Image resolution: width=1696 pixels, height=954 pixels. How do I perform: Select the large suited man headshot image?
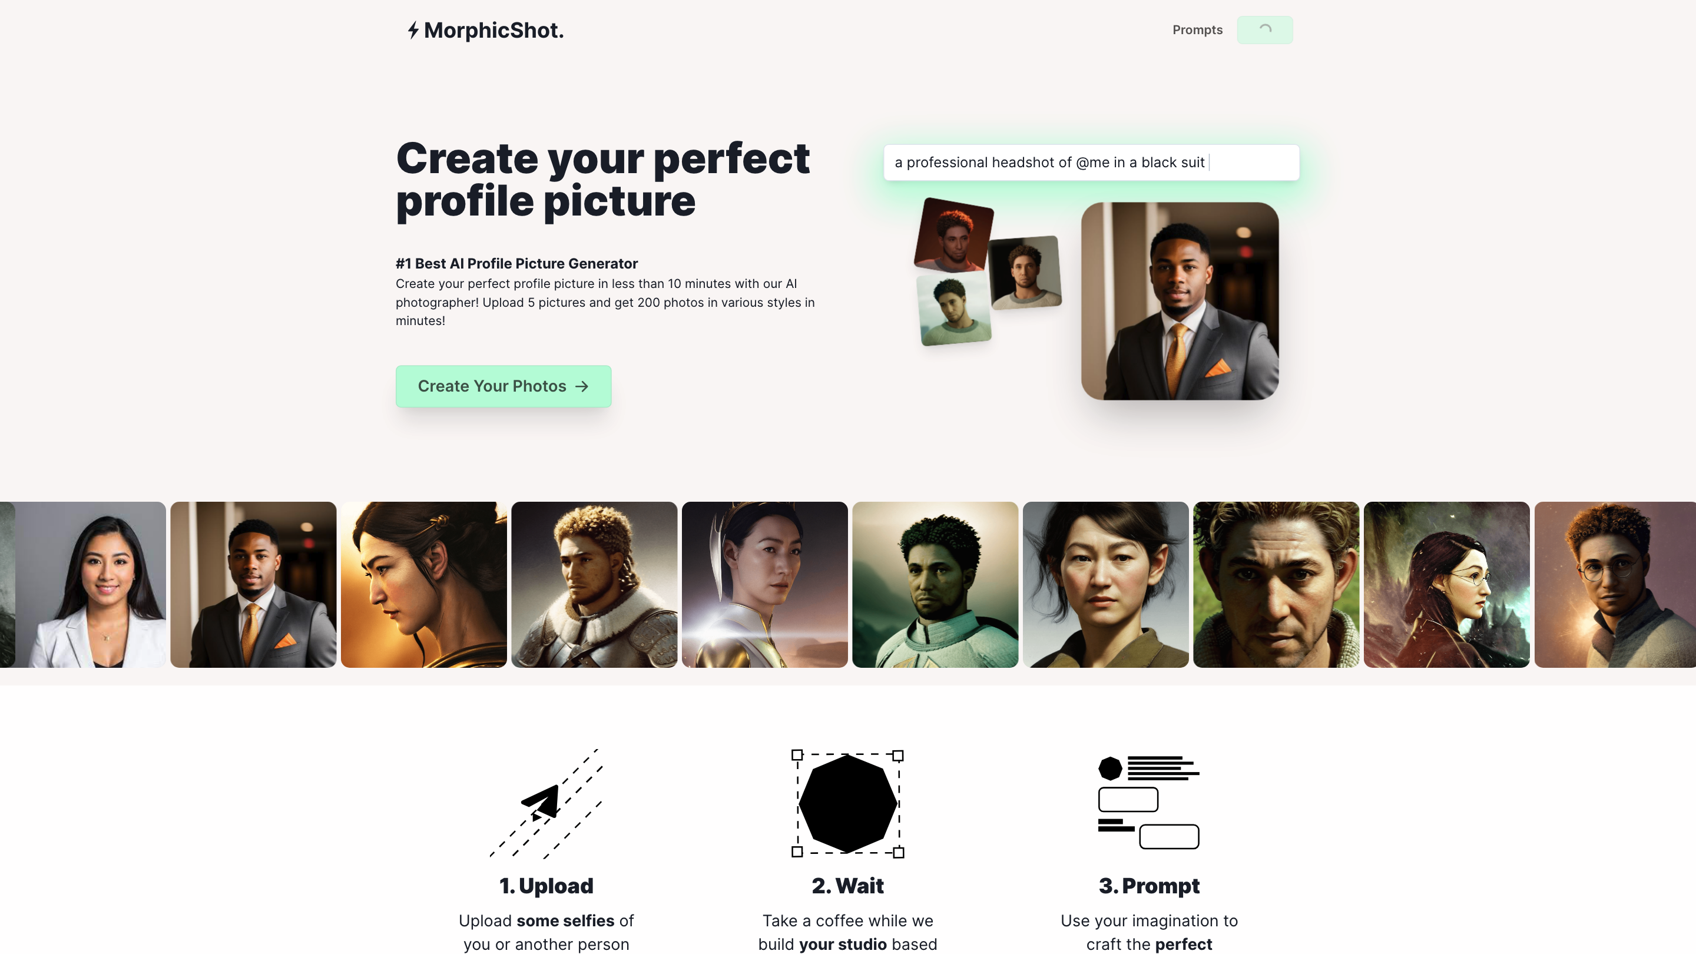1180,301
